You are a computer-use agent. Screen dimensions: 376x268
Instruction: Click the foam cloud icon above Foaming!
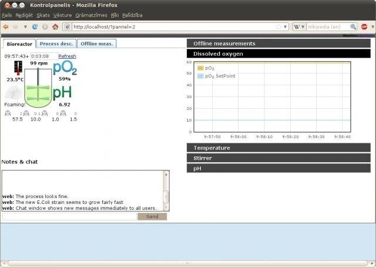tap(14, 93)
